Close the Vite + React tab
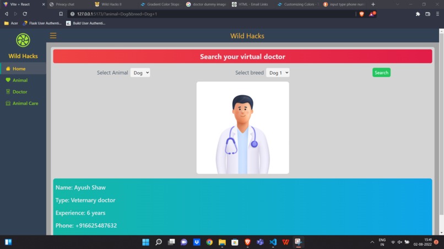The height and width of the screenshot is (249, 444). point(44,4)
